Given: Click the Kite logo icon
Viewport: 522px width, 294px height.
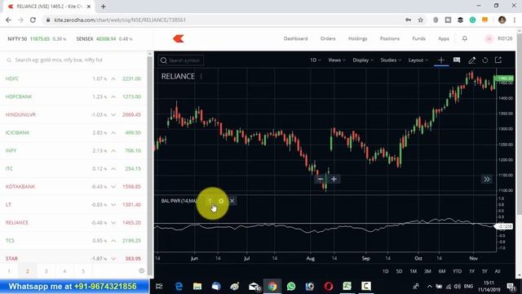Looking at the screenshot, I should coord(179,38).
